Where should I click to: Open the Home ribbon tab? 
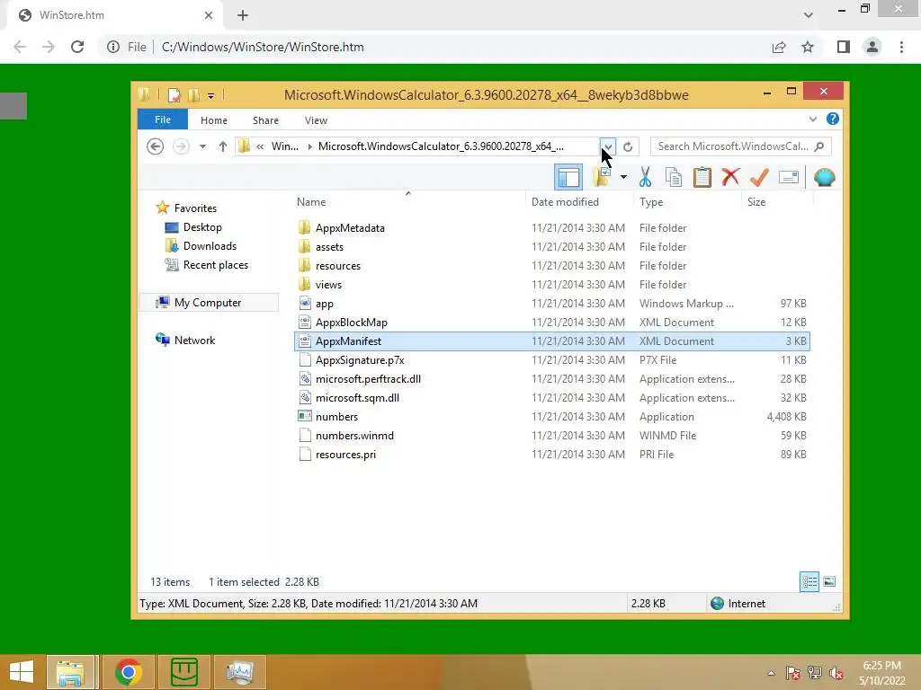coord(214,120)
